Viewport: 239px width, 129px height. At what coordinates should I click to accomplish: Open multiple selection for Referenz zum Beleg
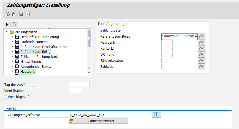[x=202, y=36]
